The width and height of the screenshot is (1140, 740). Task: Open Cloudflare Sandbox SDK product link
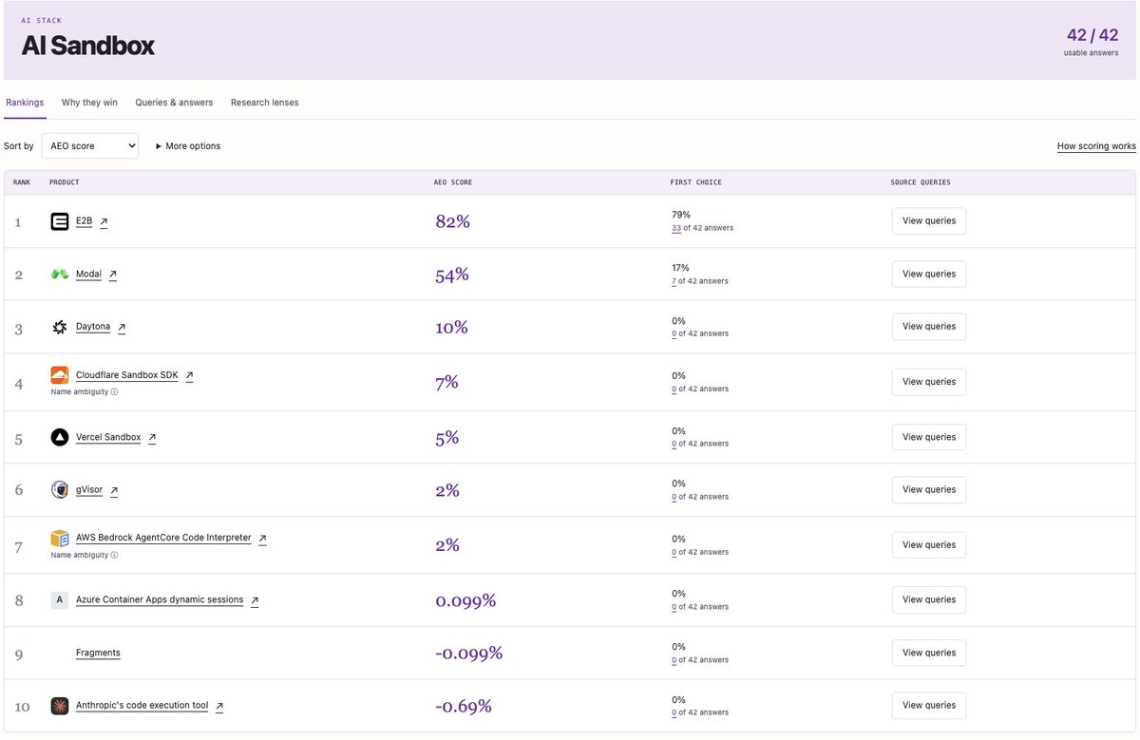127,375
